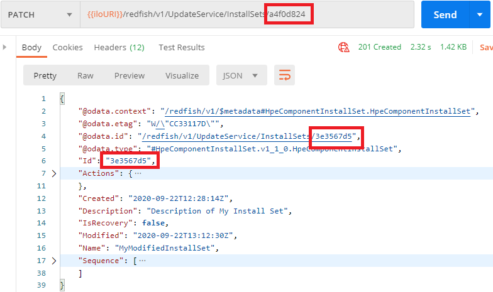Switch to Raw view mode
493x292 pixels.
(86, 75)
